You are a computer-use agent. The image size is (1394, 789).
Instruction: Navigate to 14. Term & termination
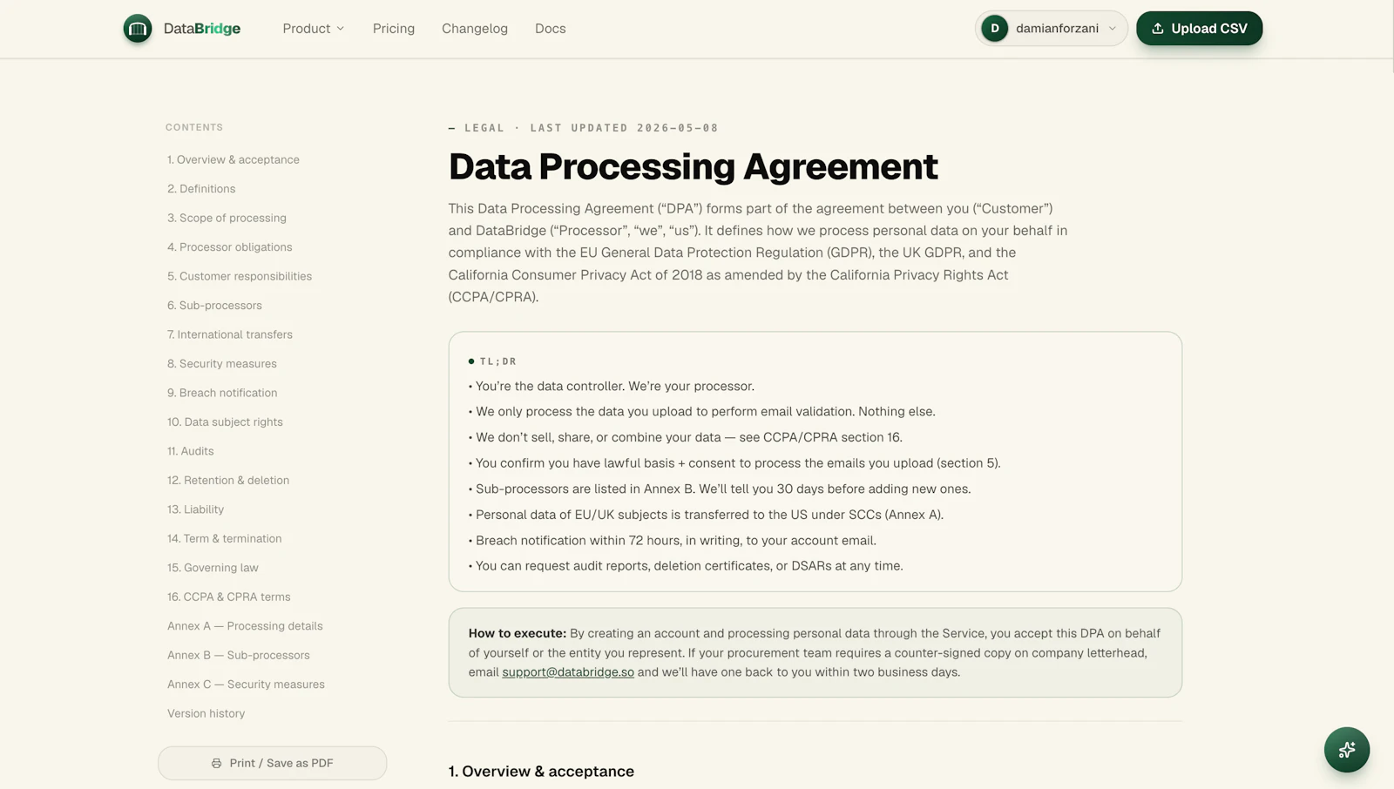pos(225,539)
